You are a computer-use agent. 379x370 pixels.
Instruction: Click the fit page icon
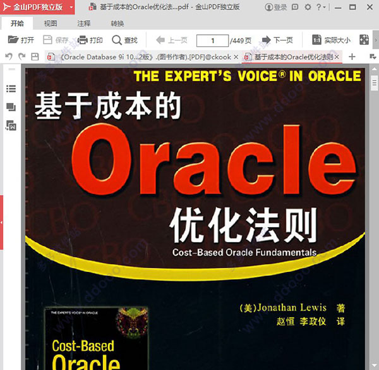tap(364, 40)
